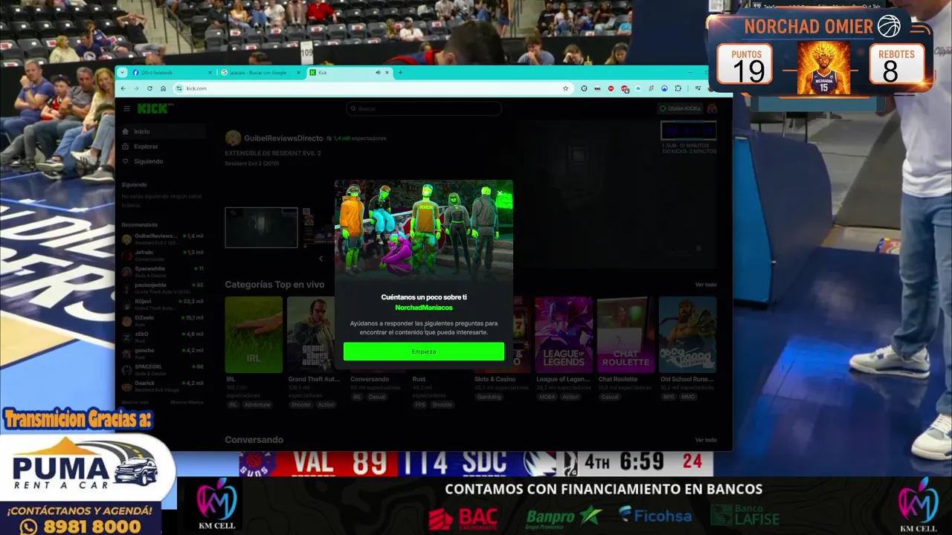952x535 pixels.
Task: Click previous arrow under featured carousel
Action: 321,259
